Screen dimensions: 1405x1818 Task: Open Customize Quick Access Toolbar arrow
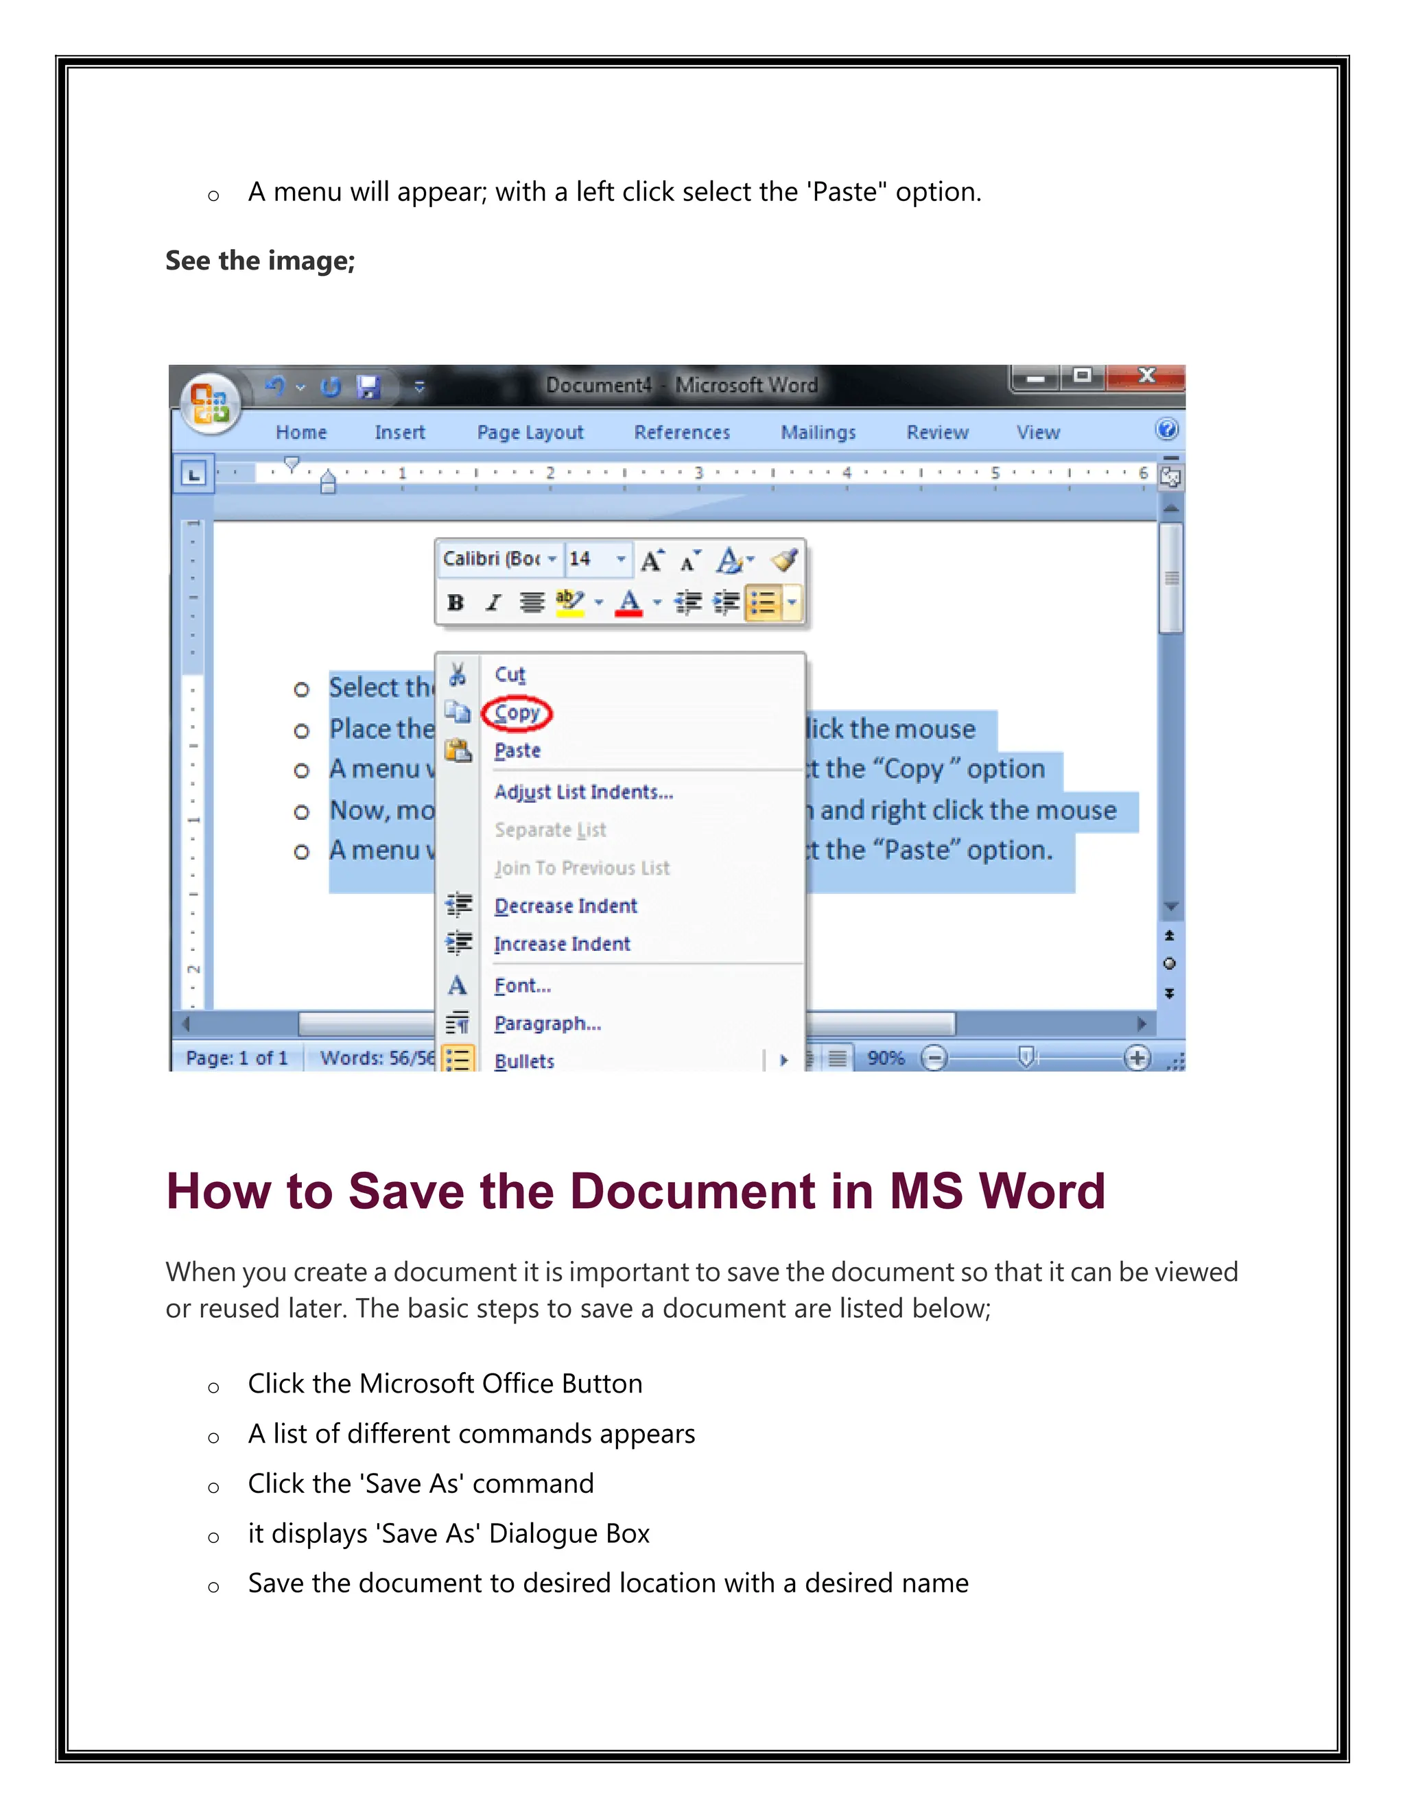coord(419,387)
